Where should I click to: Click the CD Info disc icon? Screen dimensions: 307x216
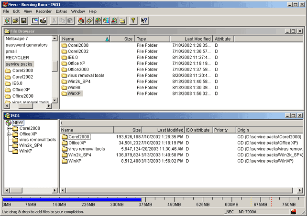pyautogui.click(x=106, y=21)
